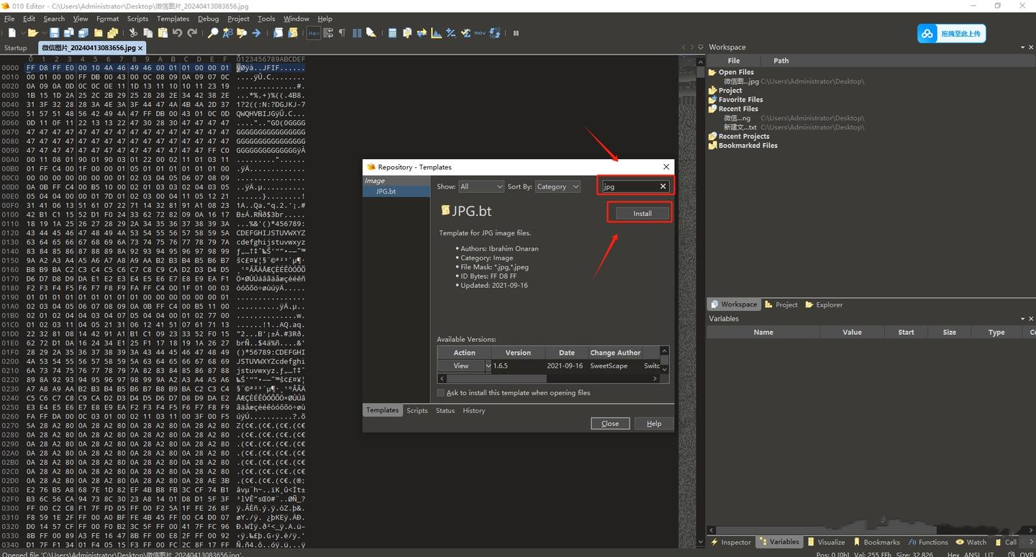Open the Bookmarks panel tab
This screenshot has width=1036, height=557.
coord(877,542)
